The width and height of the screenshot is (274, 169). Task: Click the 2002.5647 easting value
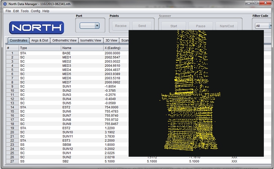113,57
